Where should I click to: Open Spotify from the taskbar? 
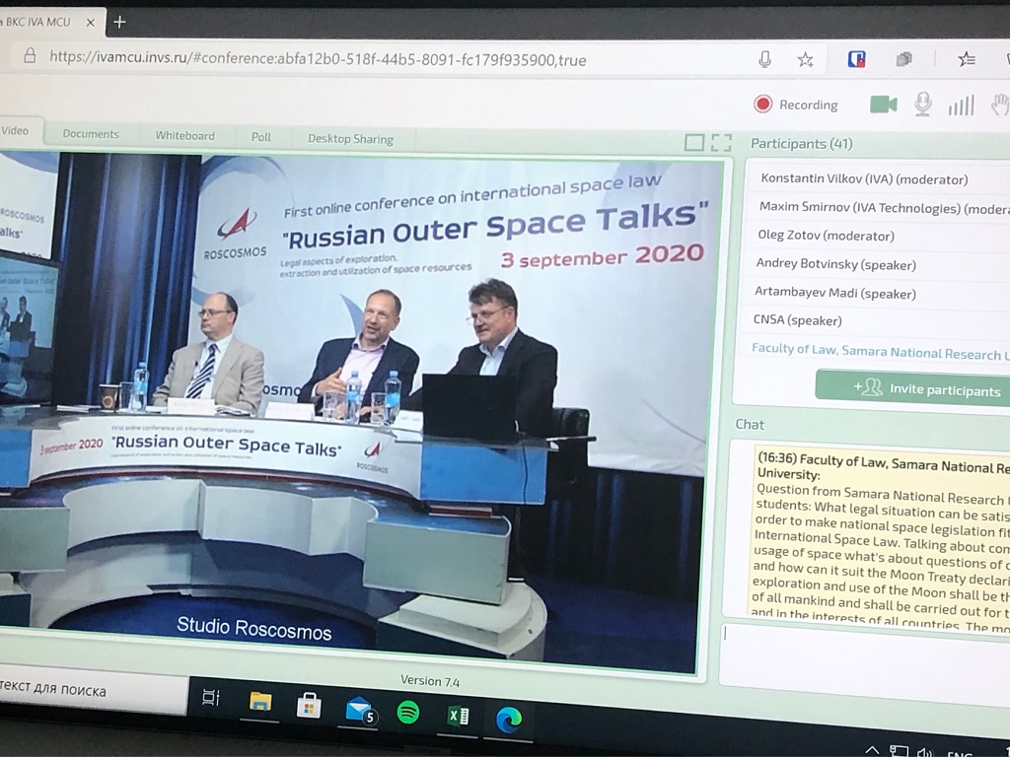[x=408, y=713]
